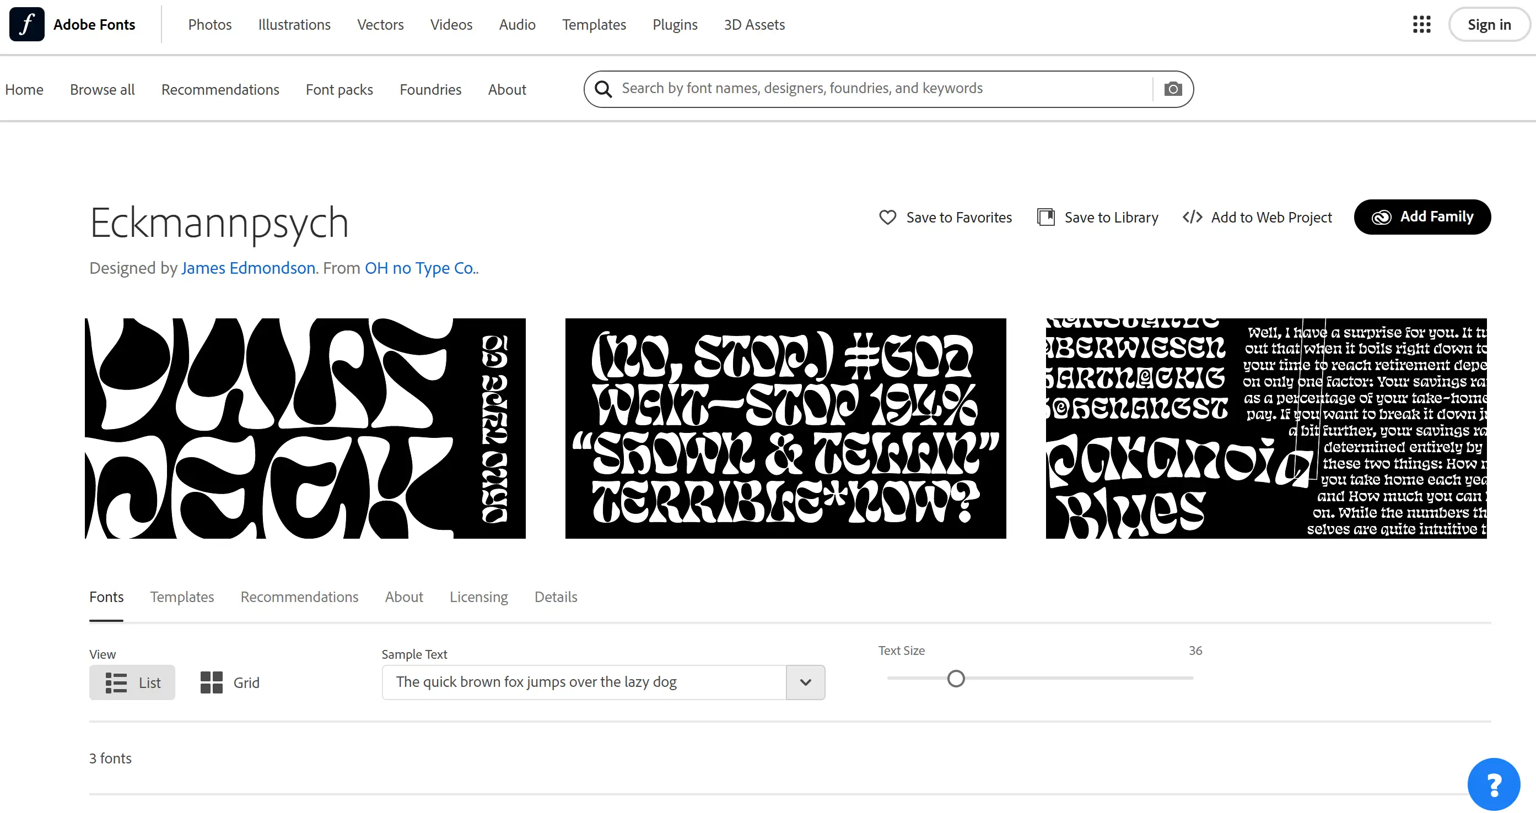Open Illustrations in Adobe top bar
Viewport: 1536px width, 813px height.
pos(294,24)
